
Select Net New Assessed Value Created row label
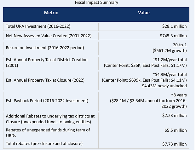click(x=49, y=36)
